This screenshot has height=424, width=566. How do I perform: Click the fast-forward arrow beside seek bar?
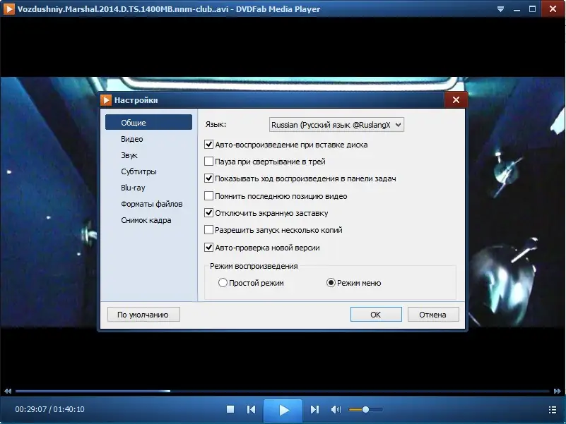click(558, 391)
